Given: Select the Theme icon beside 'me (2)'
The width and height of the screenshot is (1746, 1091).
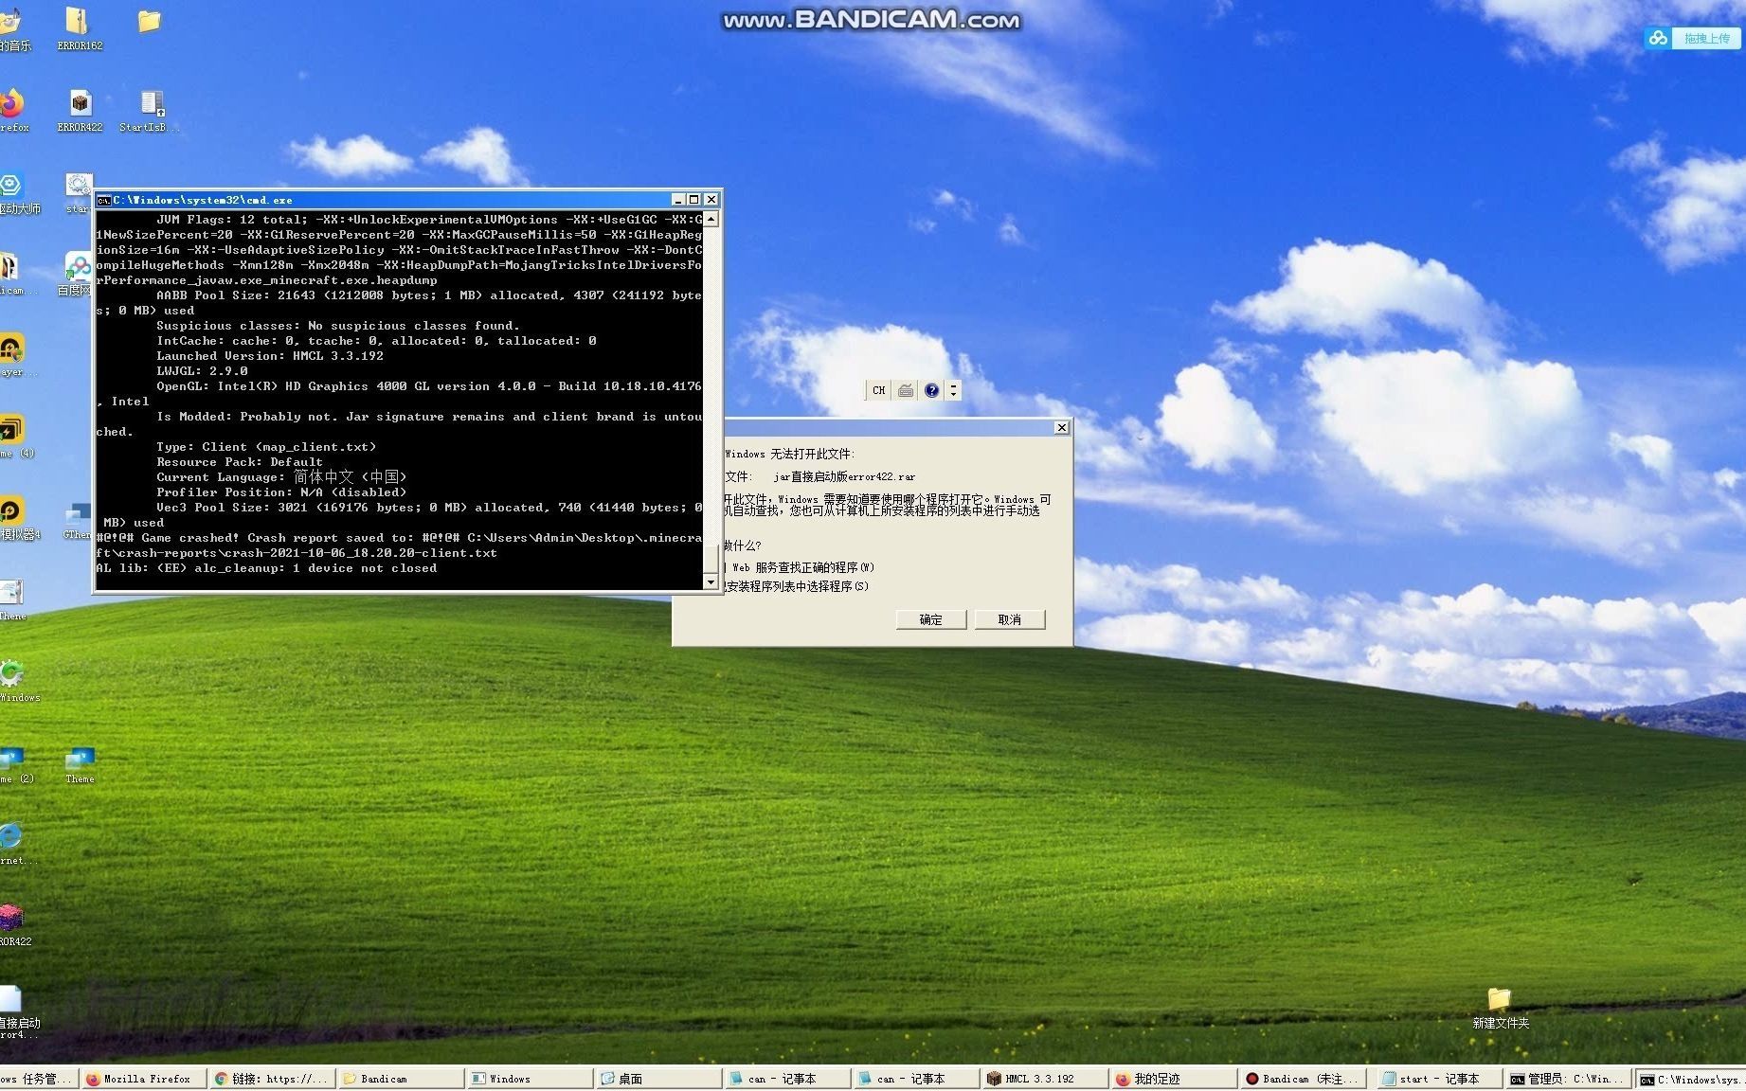Looking at the screenshot, I should (80, 765).
